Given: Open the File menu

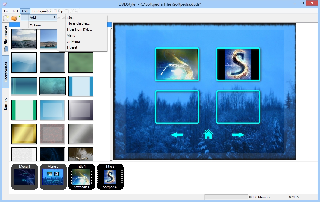Looking at the screenshot, I should [7, 11].
